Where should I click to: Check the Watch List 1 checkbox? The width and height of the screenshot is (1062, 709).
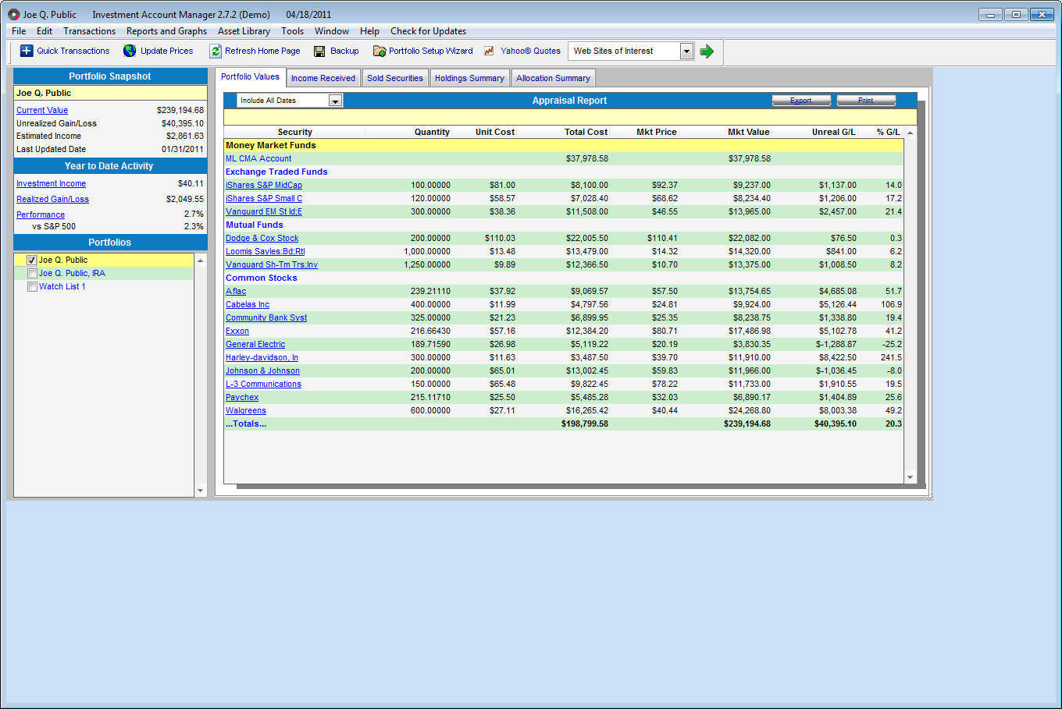click(32, 286)
